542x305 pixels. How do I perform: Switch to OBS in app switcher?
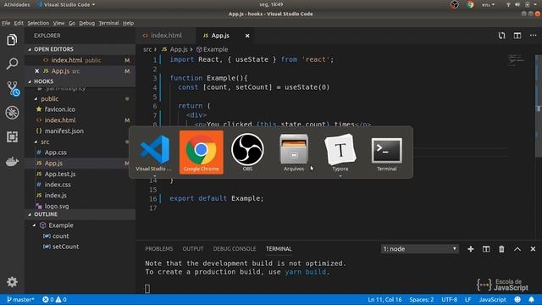click(x=247, y=152)
